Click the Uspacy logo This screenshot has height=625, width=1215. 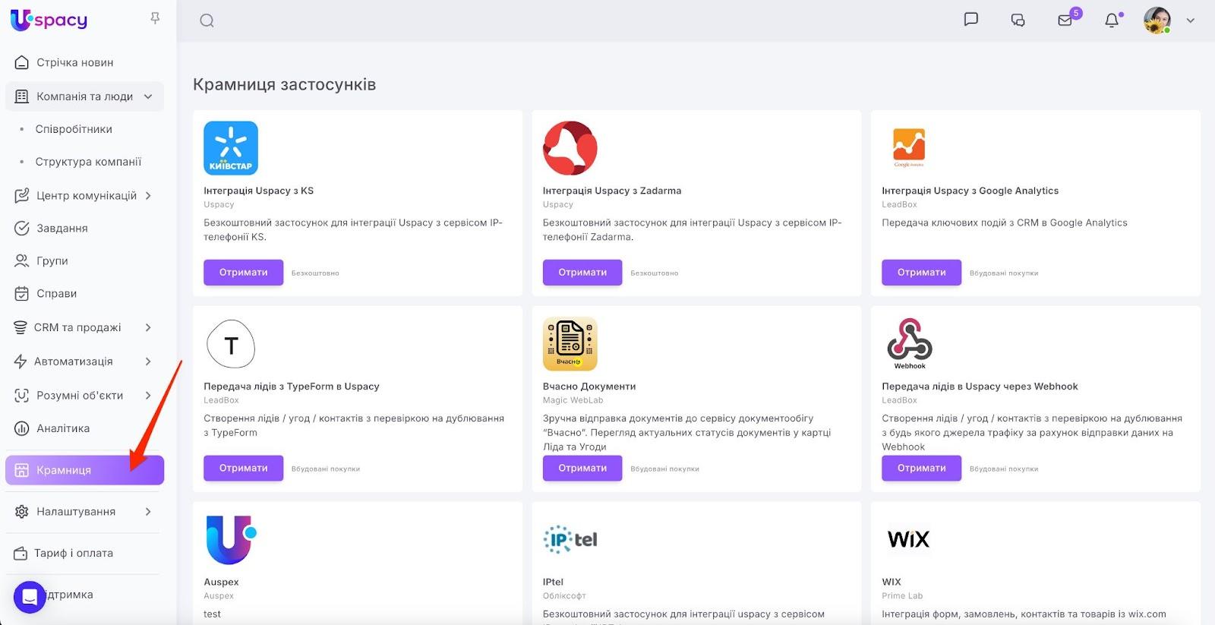click(49, 20)
